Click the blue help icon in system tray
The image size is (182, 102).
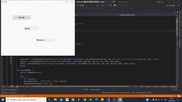(x=147, y=100)
